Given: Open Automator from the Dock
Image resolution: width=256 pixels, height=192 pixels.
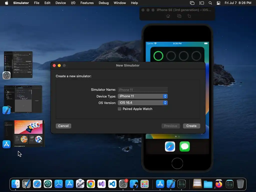Looking at the screenshot, I should [80, 184].
